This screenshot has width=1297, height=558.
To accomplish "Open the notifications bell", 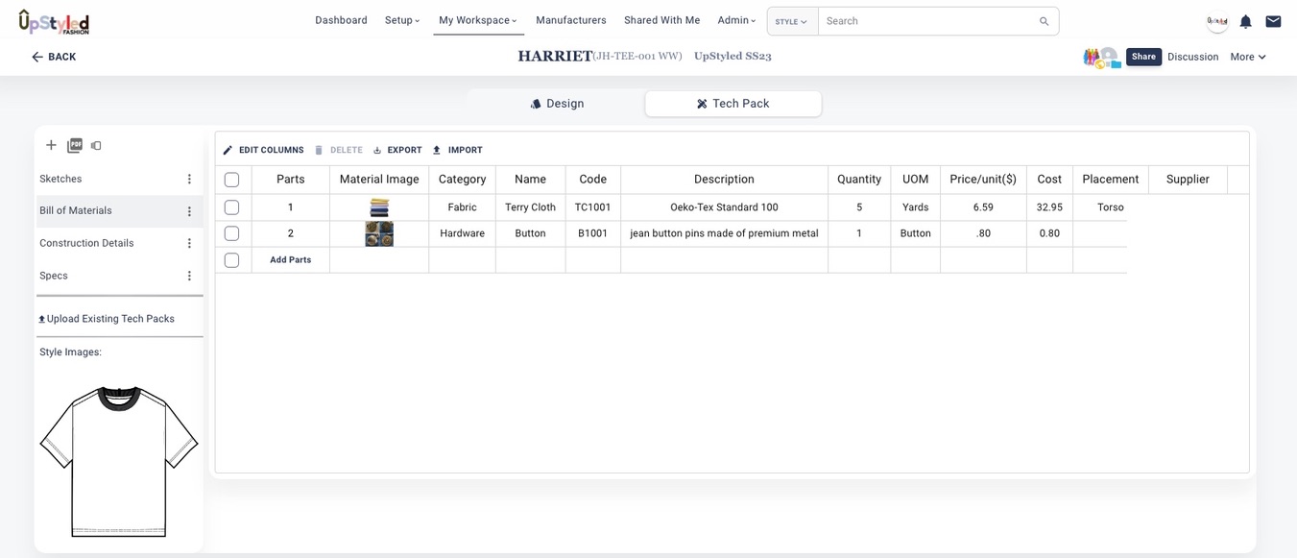I will [x=1245, y=21].
